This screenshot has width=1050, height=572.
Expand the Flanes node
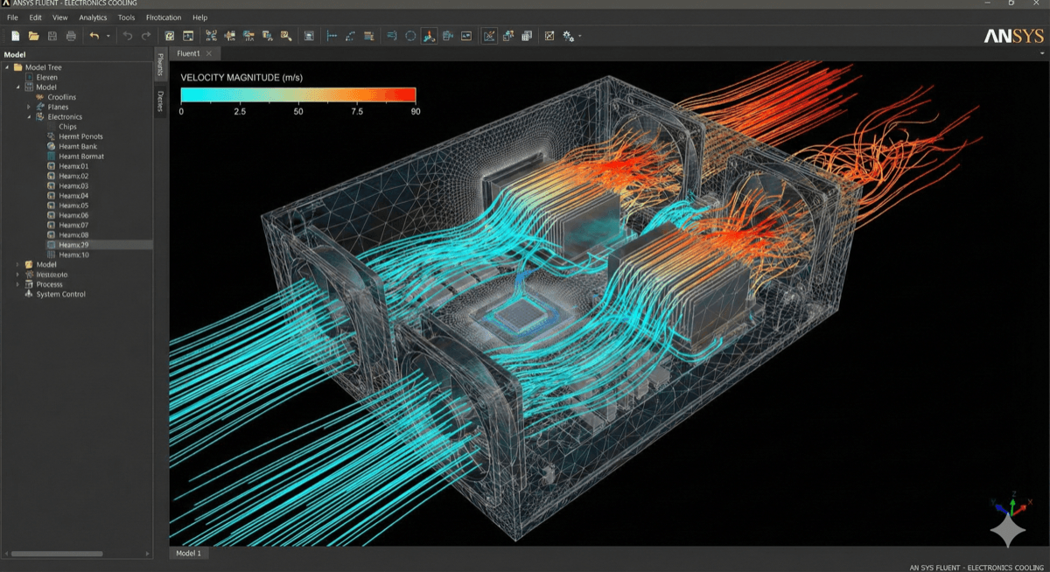[29, 107]
